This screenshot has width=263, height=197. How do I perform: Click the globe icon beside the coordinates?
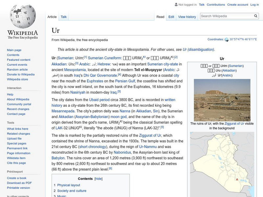[227, 38]
